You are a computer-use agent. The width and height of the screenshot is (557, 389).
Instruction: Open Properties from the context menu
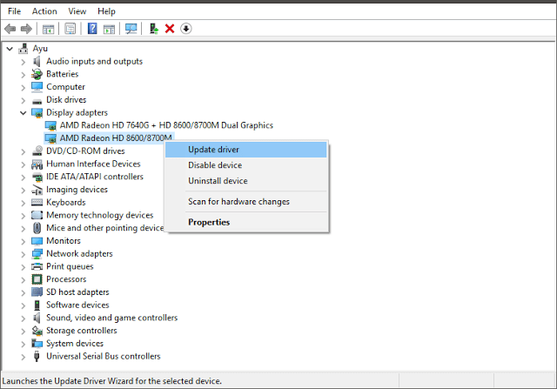click(x=245, y=222)
